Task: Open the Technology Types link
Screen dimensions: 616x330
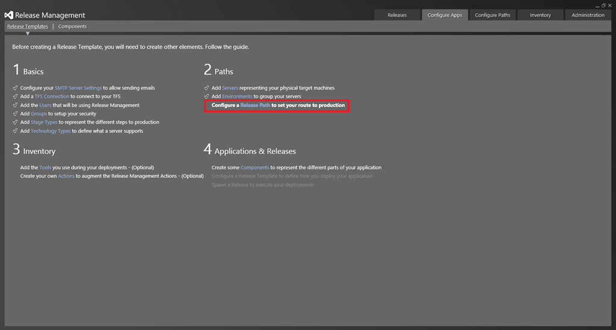Action: click(x=51, y=131)
